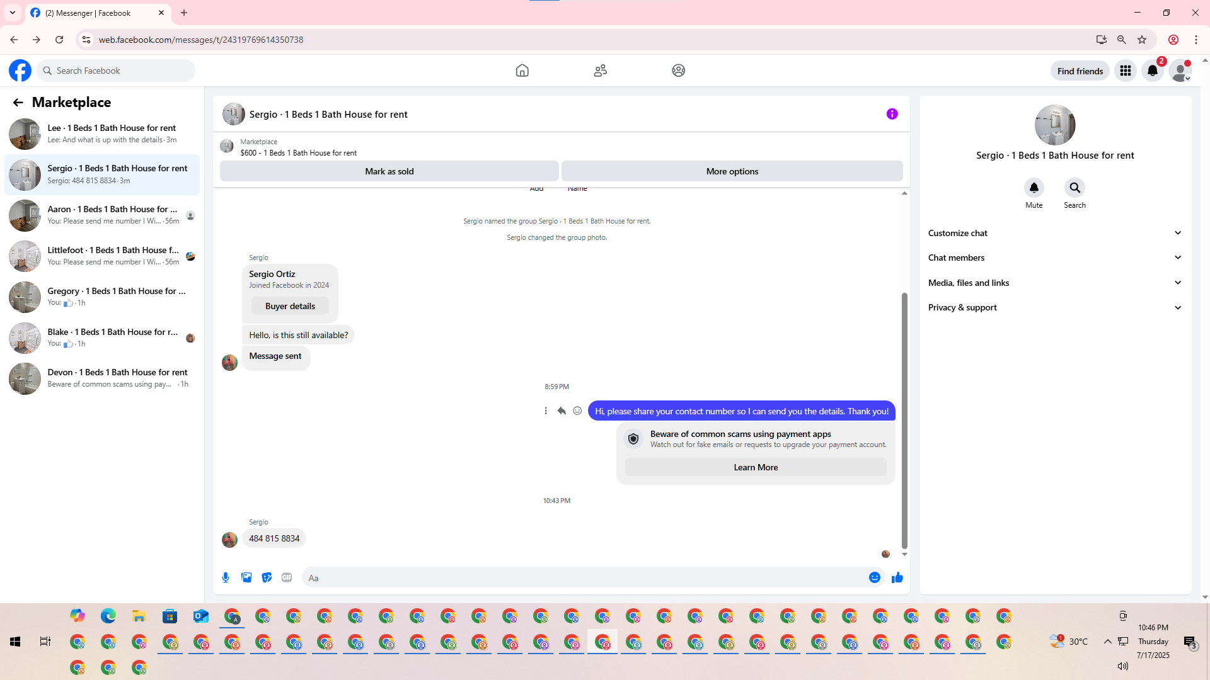Open conversation information purple icon

pyautogui.click(x=892, y=114)
